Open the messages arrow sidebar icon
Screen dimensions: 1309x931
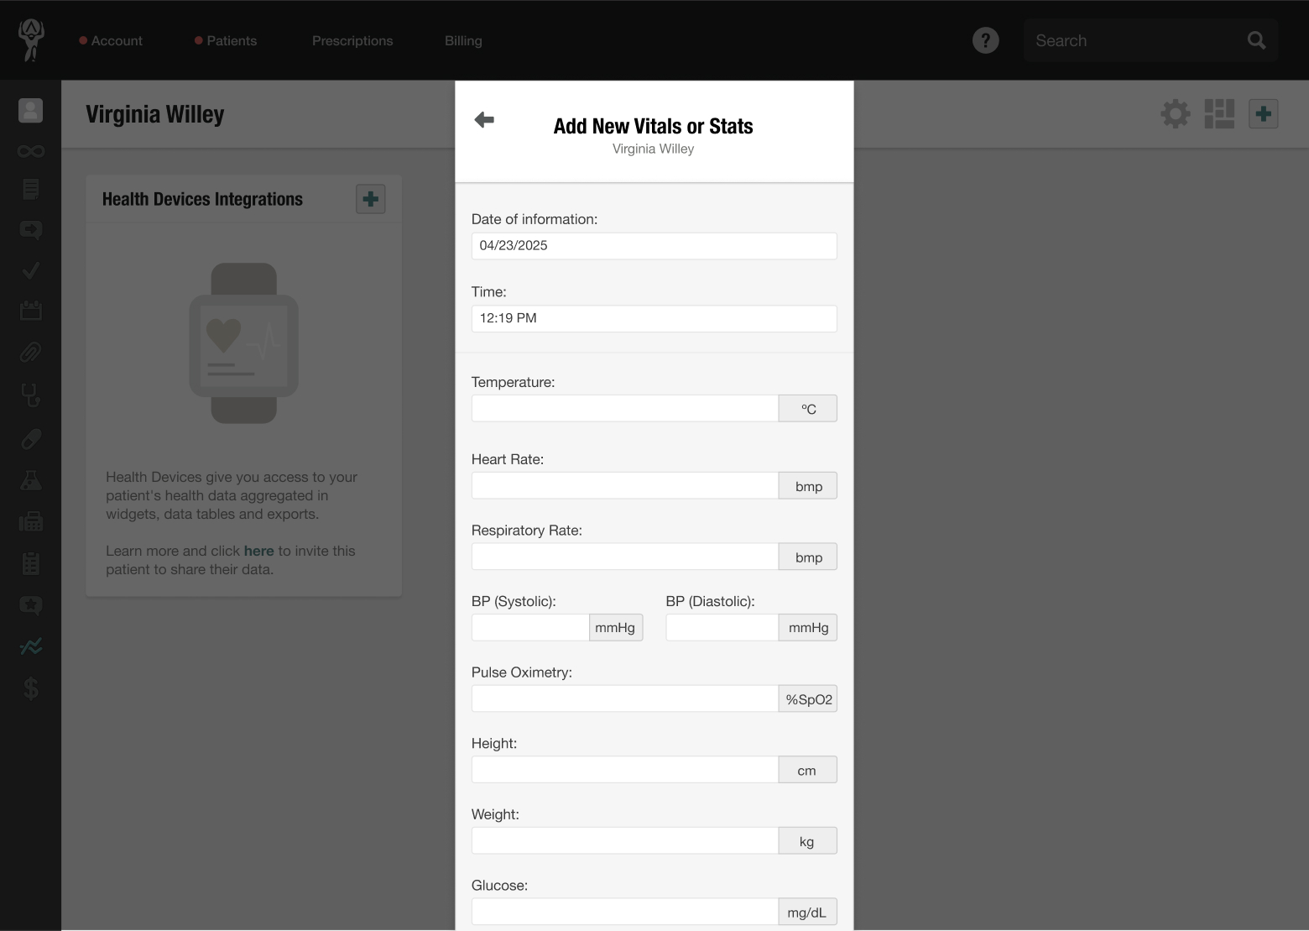click(x=31, y=230)
